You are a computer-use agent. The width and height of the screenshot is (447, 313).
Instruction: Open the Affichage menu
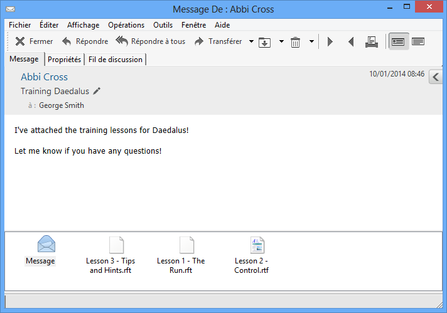point(83,25)
